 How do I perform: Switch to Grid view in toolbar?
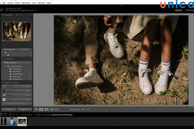pos(36,110)
